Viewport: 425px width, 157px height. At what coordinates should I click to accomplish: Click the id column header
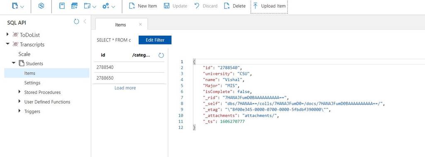103,55
